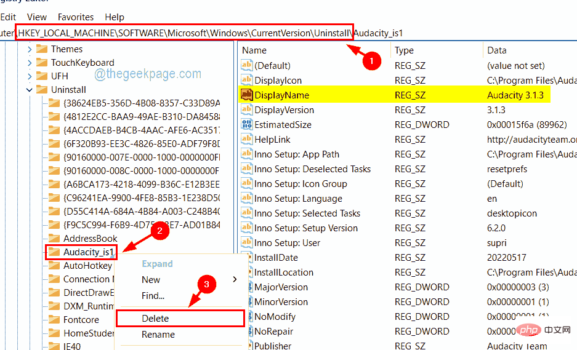Open the Edit menu

coord(8,17)
